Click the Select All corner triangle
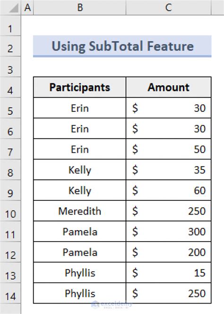 14,9
